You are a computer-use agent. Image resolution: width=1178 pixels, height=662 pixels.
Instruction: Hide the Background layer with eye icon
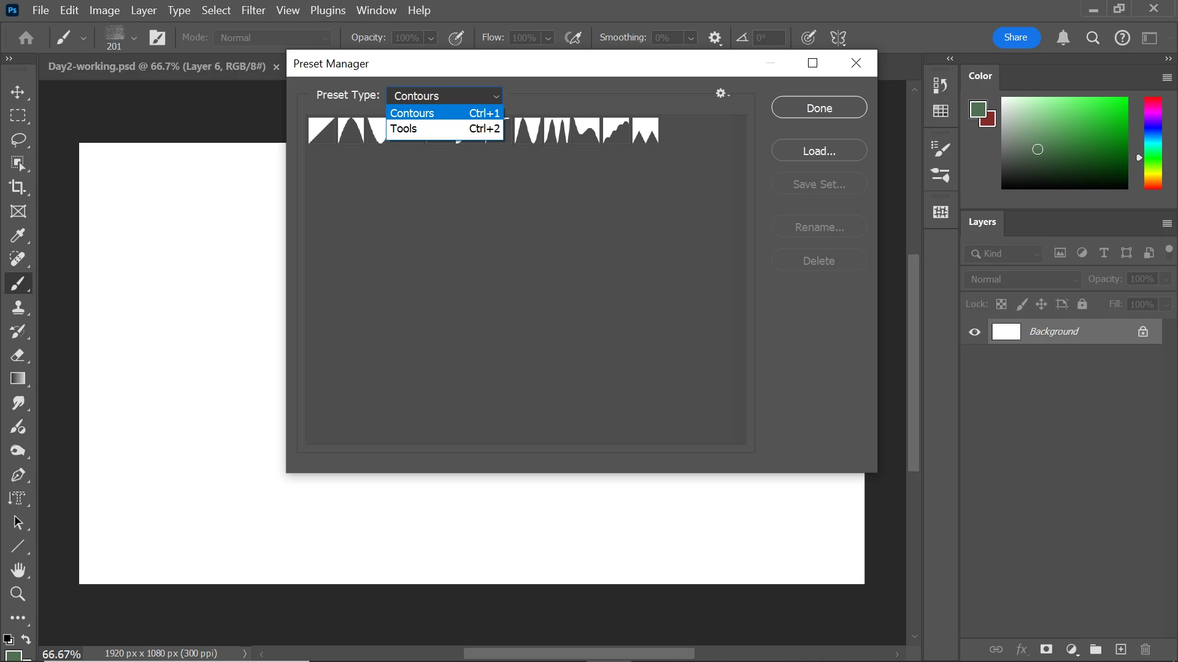coord(974,332)
